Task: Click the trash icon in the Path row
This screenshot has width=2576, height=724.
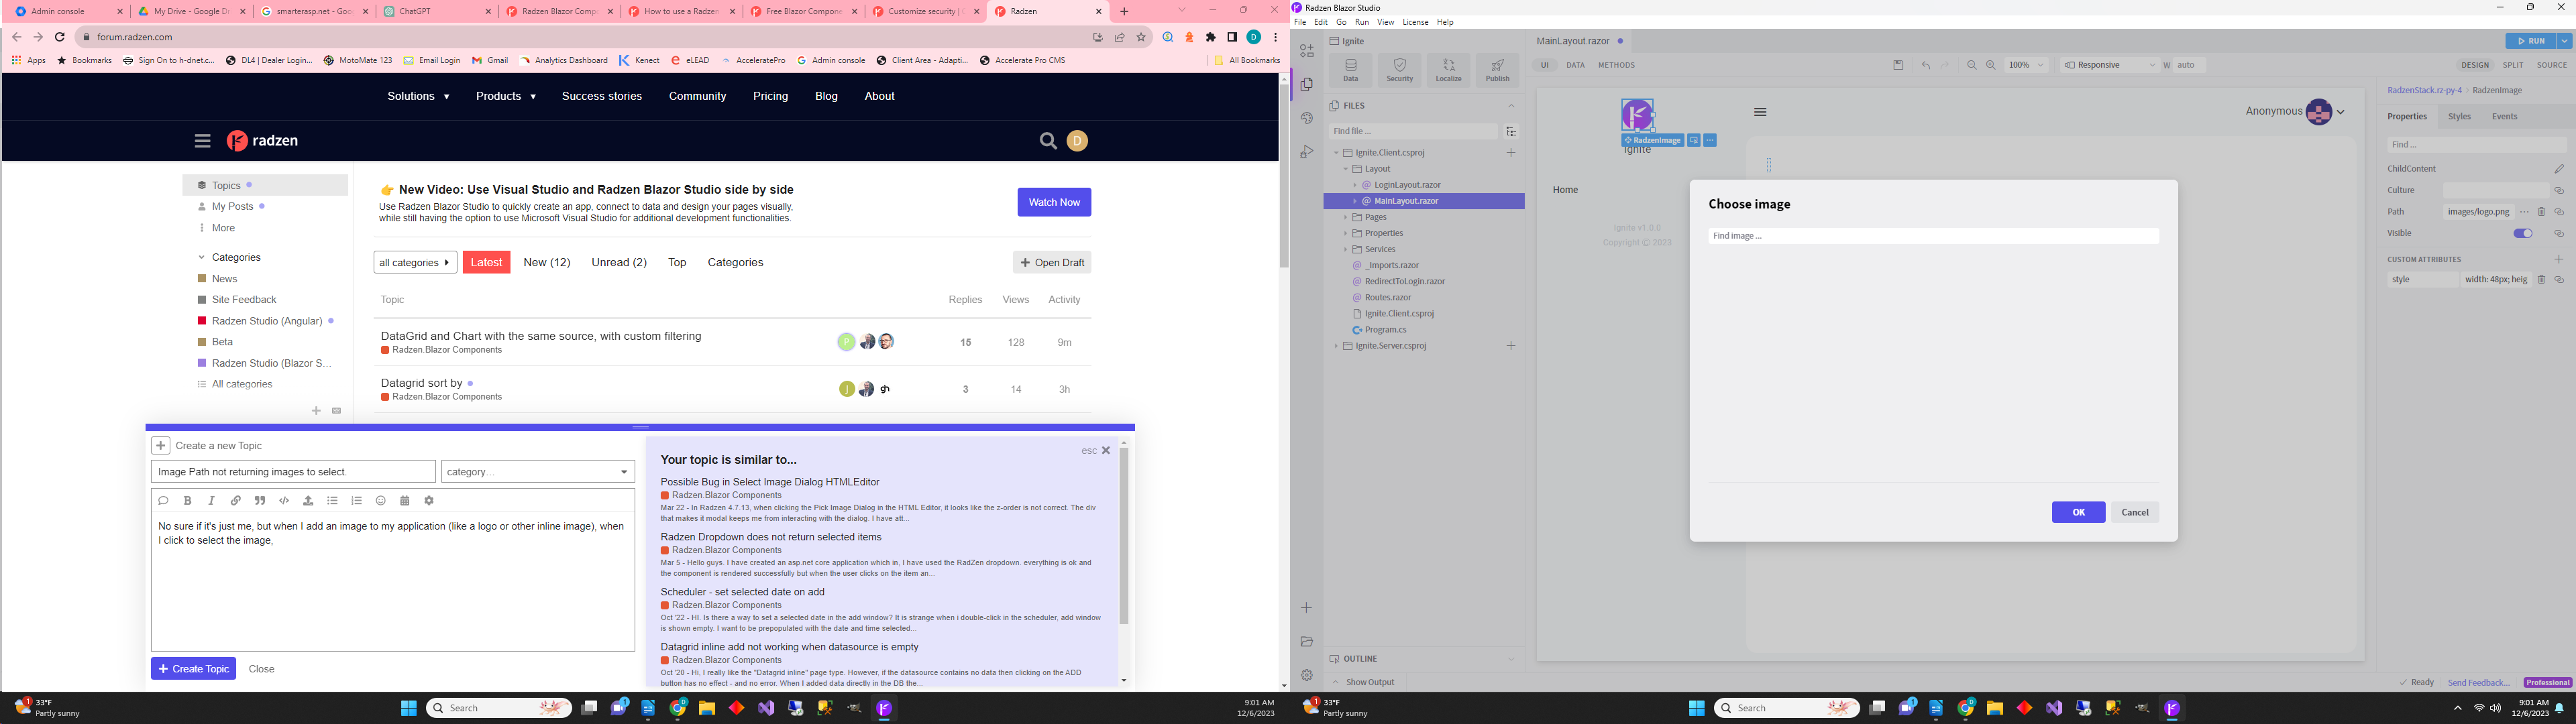Action: [x=2541, y=212]
